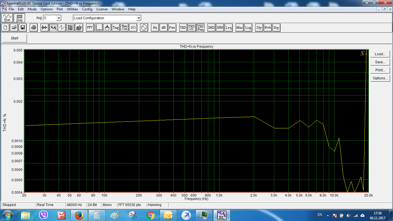Open the I/O device settings button

pyautogui.click(x=133, y=28)
